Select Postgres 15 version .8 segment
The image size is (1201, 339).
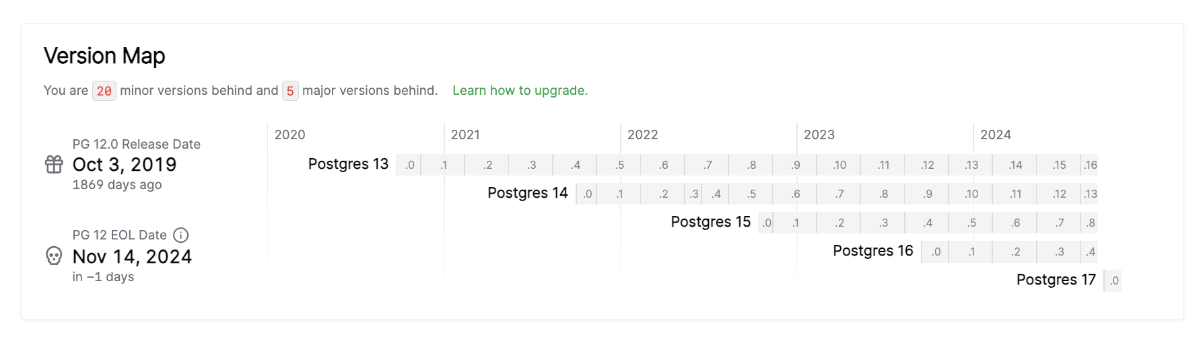pos(1090,223)
